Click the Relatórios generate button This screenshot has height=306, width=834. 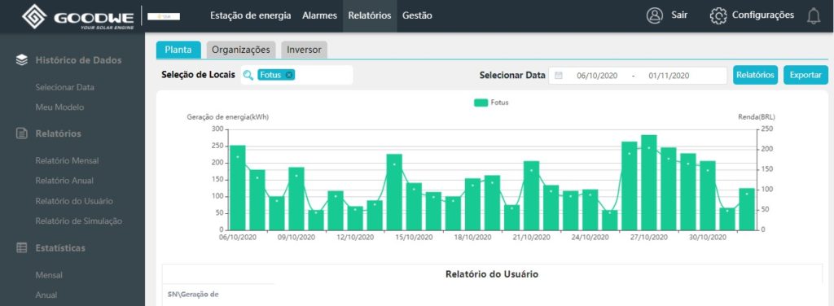pos(755,75)
